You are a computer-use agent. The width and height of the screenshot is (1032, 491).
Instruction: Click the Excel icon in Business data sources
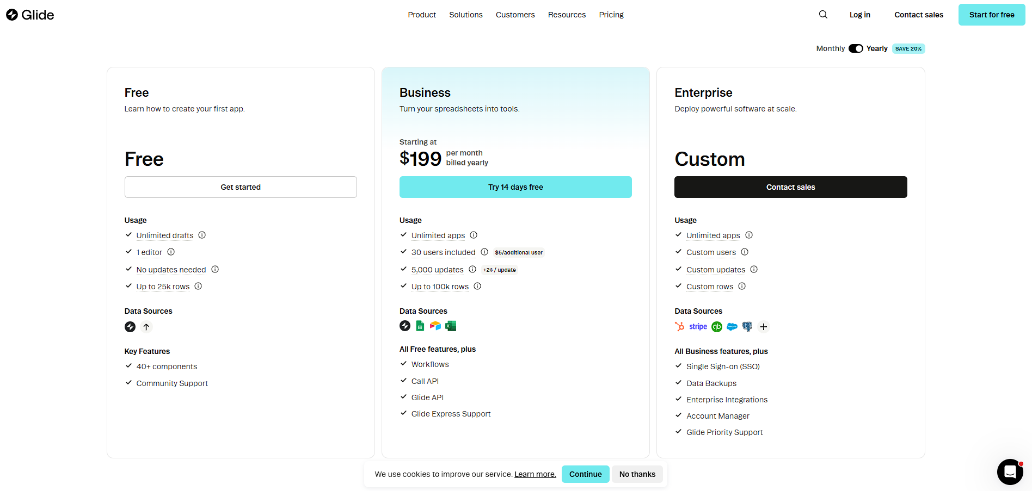point(451,326)
